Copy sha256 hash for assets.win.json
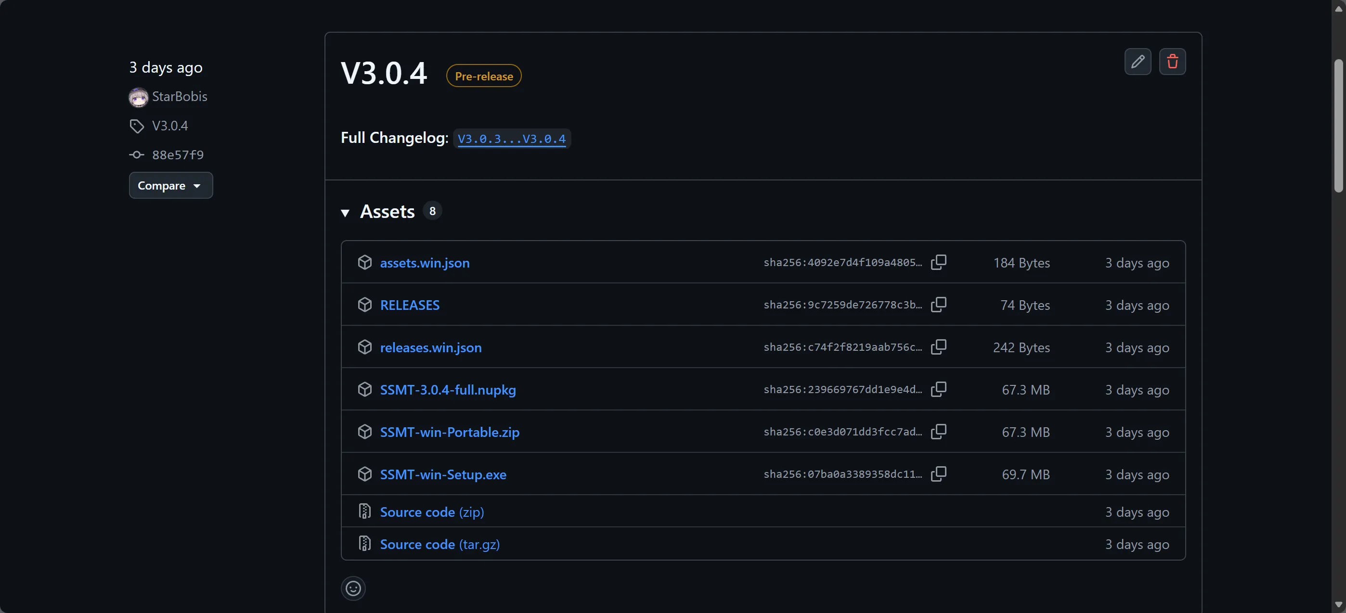The image size is (1346, 613). click(x=938, y=262)
